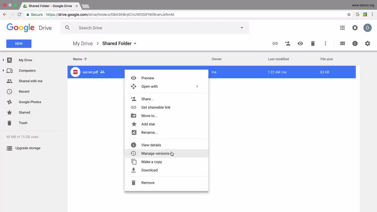Click the trash remove icon in toolbar
The height and width of the screenshot is (212, 377).
pos(313,43)
